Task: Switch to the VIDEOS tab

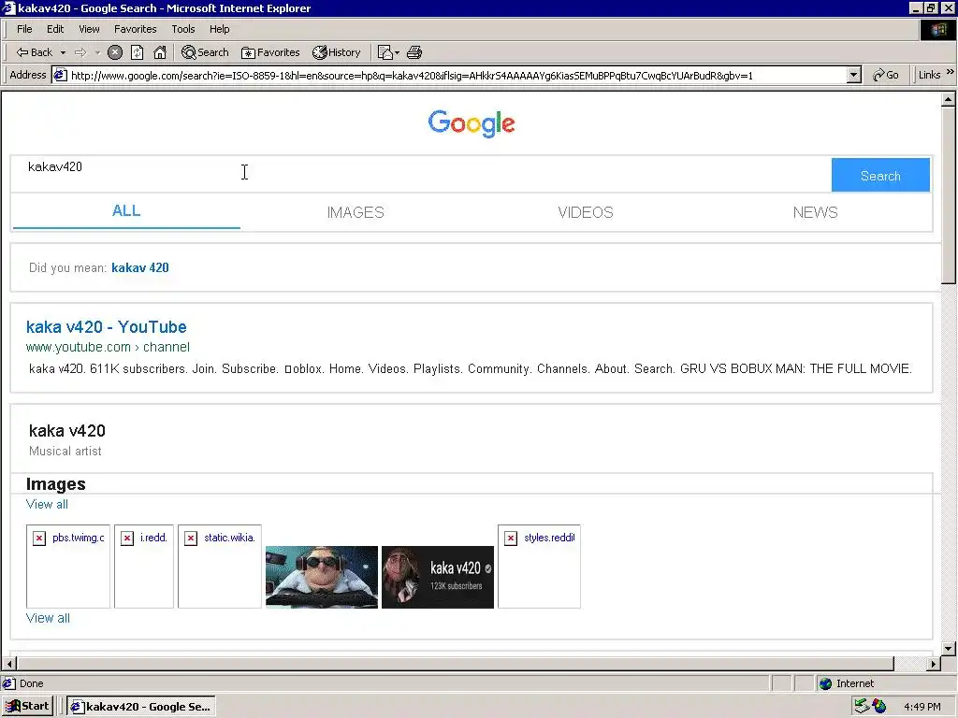Action: (x=586, y=212)
